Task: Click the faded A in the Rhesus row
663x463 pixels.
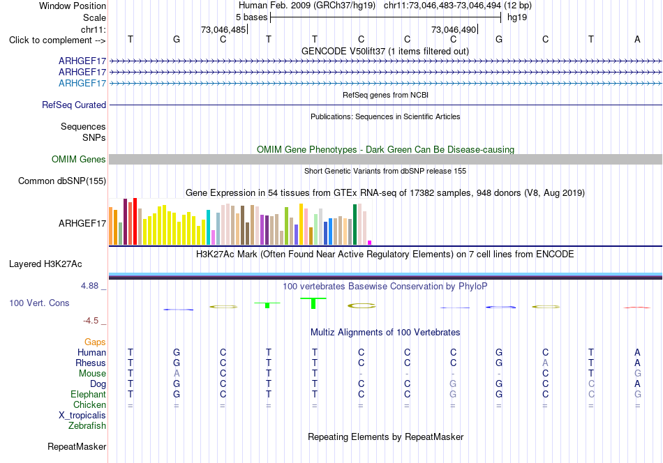Action: click(x=545, y=363)
